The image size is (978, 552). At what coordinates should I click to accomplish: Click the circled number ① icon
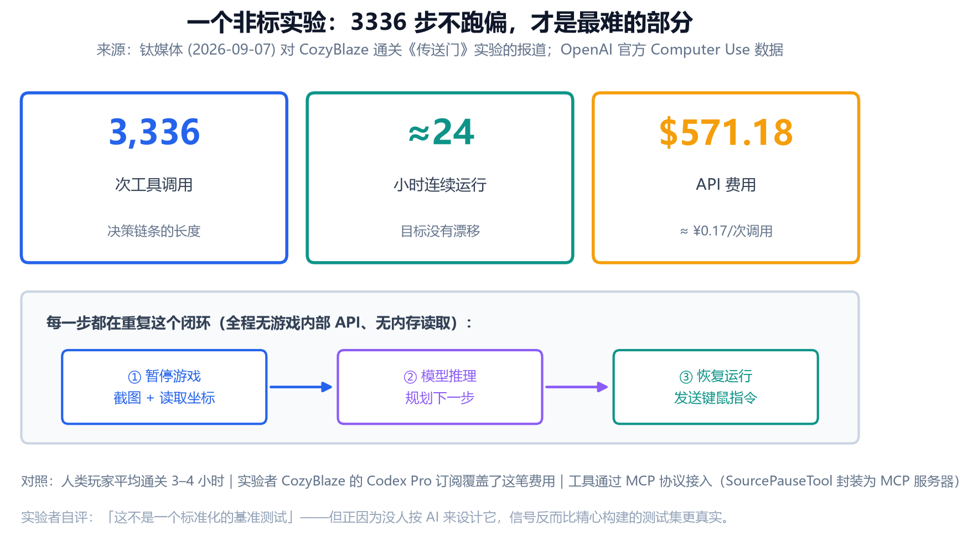coord(134,377)
